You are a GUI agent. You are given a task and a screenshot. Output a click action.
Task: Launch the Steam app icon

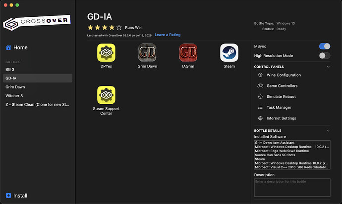(x=229, y=52)
